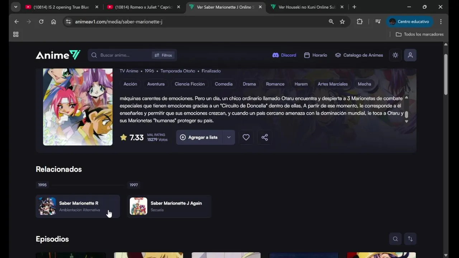
Task: Select the Drama genre tag
Action: point(249,84)
